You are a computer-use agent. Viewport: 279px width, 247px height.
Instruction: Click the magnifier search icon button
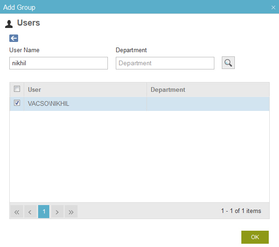[x=228, y=63]
